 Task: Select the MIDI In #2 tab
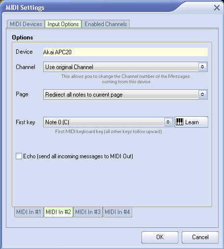point(58,212)
